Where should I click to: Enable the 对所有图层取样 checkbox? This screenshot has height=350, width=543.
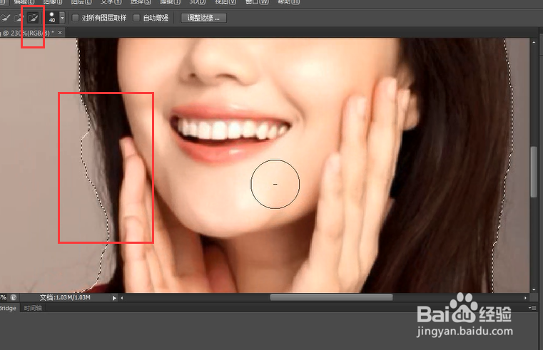tap(75, 18)
